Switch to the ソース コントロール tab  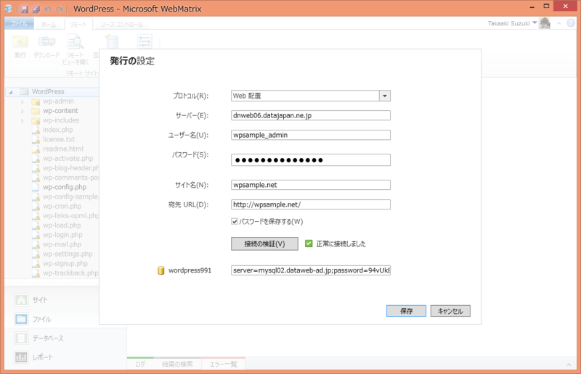tap(122, 25)
